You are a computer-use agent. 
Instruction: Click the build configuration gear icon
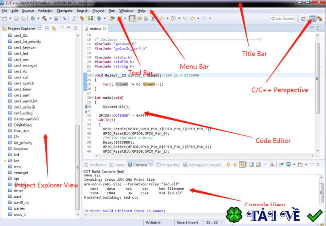(x=33, y=18)
